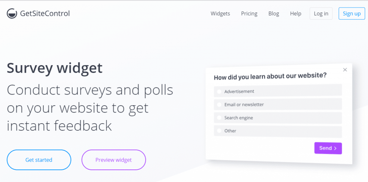Viewport: 368px width, 182px height.
Task: Click the GetSiteControl brand name text
Action: (45, 14)
